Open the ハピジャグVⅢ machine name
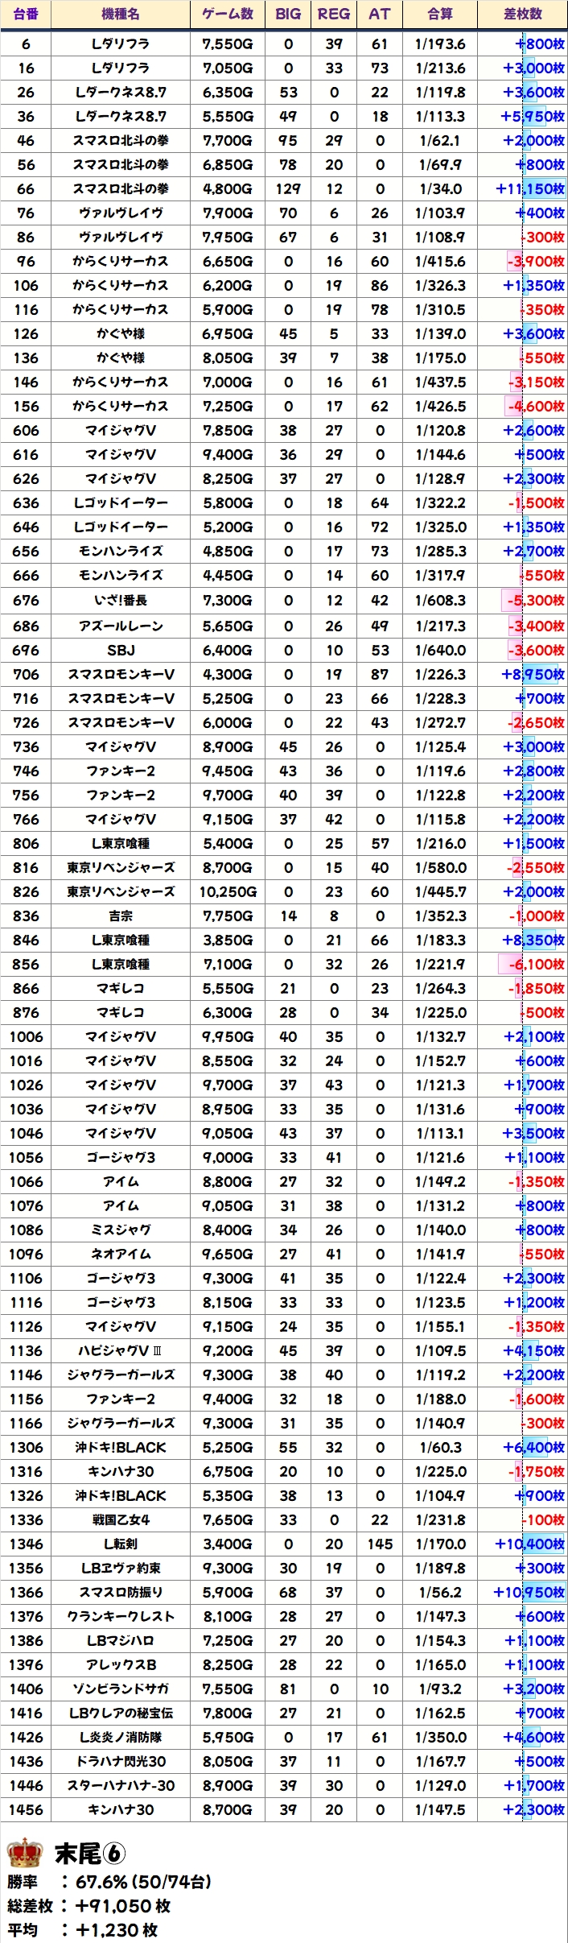 point(121,1350)
